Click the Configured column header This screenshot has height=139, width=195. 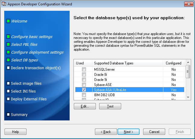[x=174, y=63]
